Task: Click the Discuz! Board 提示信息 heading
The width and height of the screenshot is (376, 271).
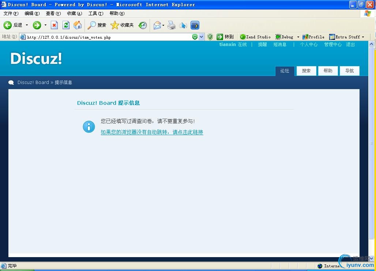Action: (x=108, y=103)
